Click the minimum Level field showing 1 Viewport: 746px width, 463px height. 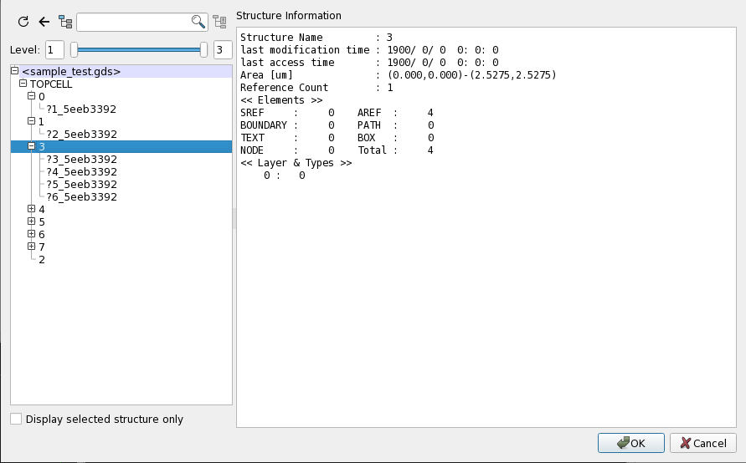pos(54,50)
